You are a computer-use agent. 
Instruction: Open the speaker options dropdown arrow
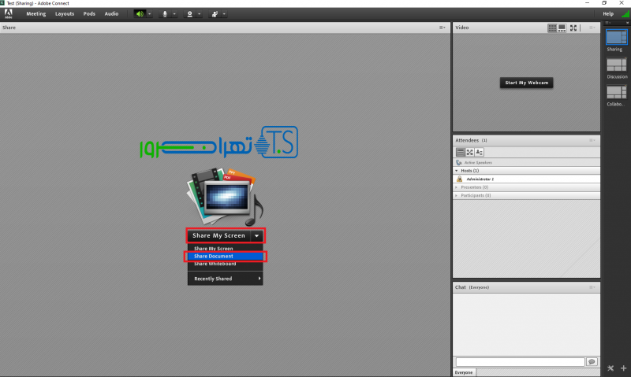pos(149,13)
